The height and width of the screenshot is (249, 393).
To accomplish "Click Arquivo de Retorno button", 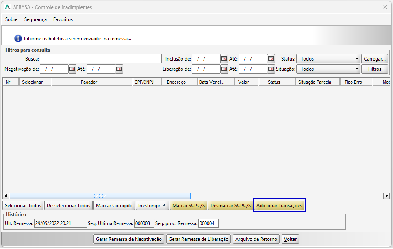I will coord(256,239).
